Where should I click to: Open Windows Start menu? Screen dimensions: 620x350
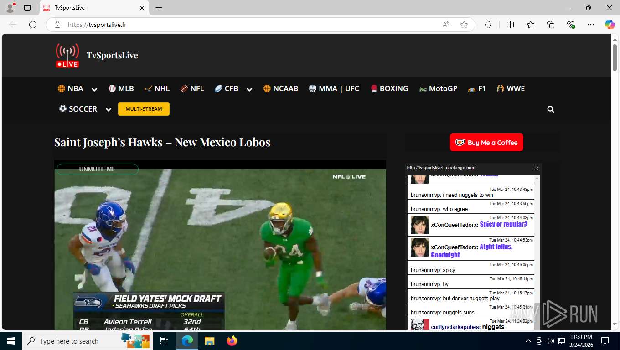point(11,341)
